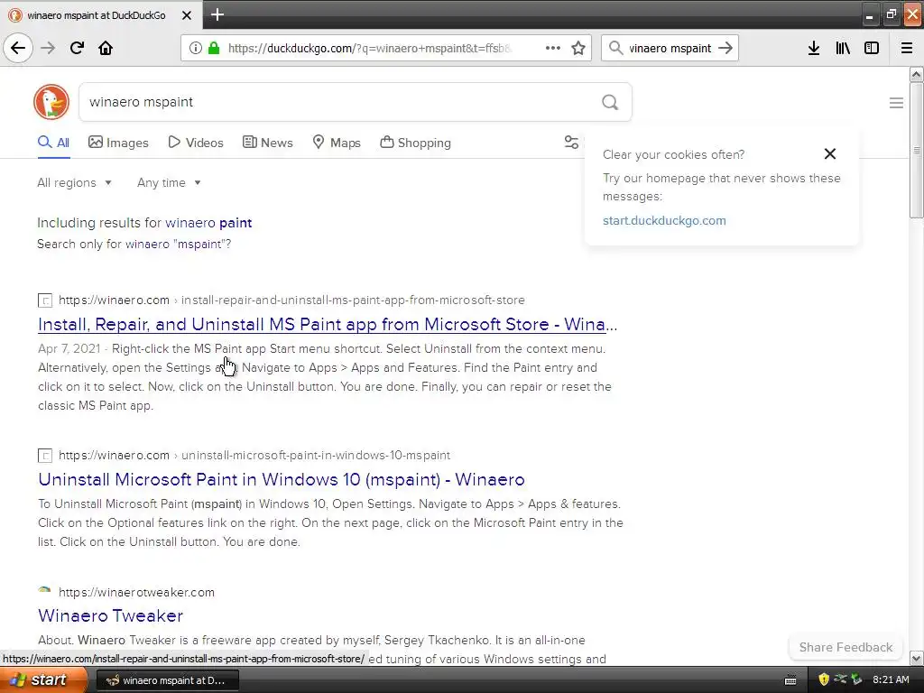Click the 8:21 AM taskbar clock
Image resolution: width=924 pixels, height=693 pixels.
pos(891,679)
